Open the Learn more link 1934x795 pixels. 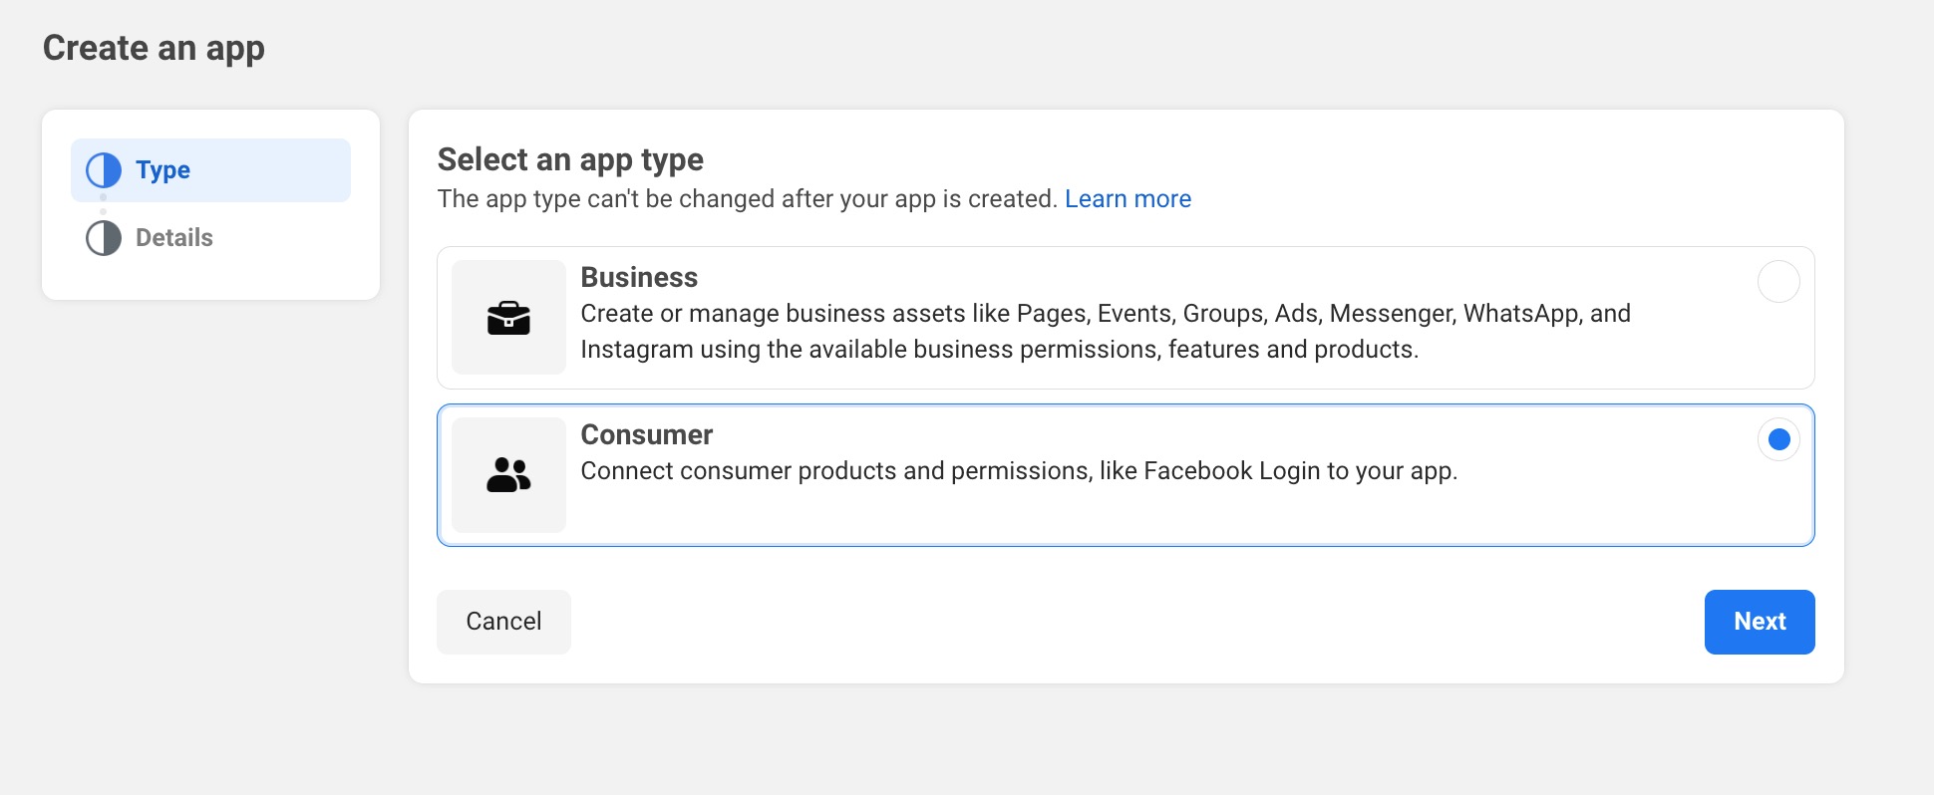[1128, 199]
